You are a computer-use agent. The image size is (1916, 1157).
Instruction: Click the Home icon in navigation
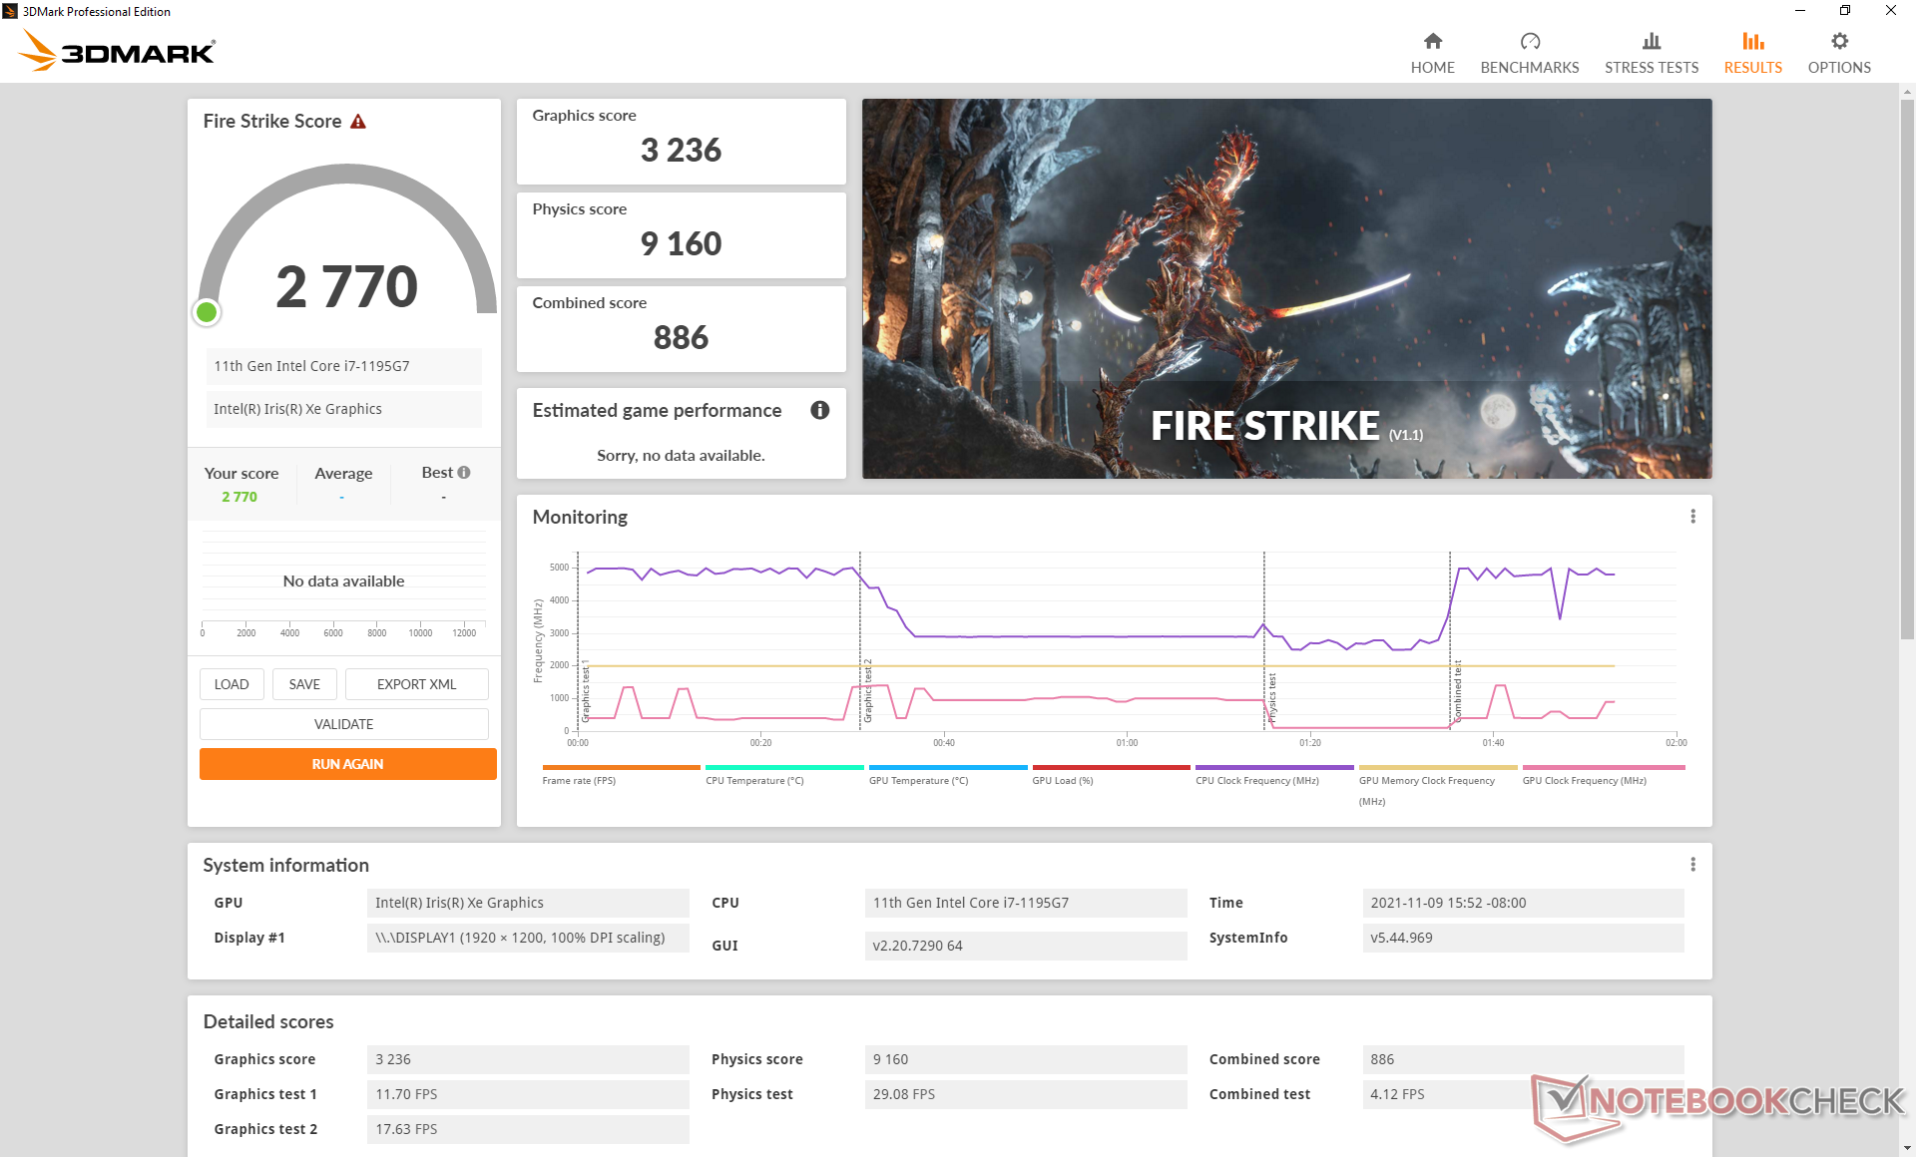click(1432, 41)
